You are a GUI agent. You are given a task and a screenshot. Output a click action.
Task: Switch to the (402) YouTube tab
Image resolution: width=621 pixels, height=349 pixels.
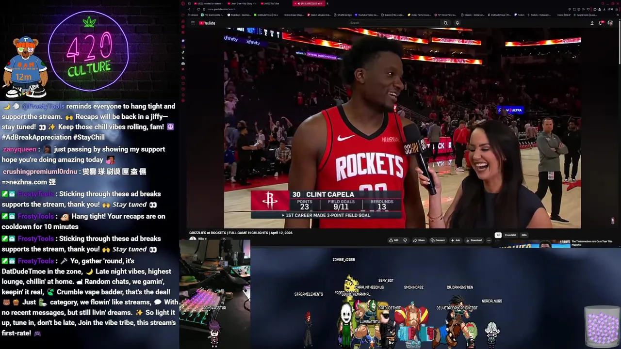click(271, 3)
